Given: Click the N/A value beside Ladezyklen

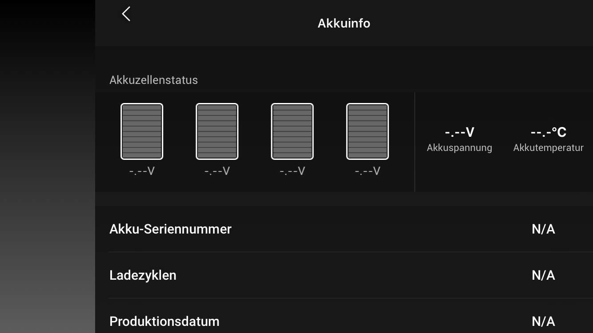Looking at the screenshot, I should 543,275.
